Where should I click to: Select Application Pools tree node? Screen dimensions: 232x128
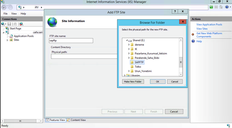pos(24,36)
